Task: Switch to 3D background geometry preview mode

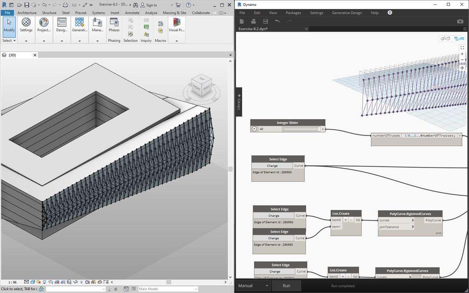Action: pos(445,39)
